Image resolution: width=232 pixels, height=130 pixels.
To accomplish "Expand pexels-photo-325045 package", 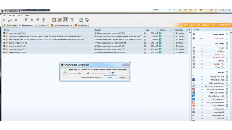I will (4, 33).
